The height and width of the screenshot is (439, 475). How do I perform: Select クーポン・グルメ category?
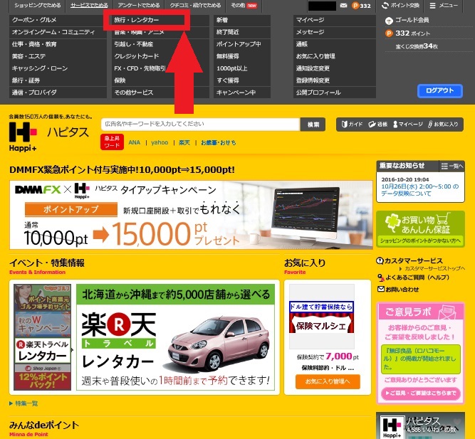[58, 20]
